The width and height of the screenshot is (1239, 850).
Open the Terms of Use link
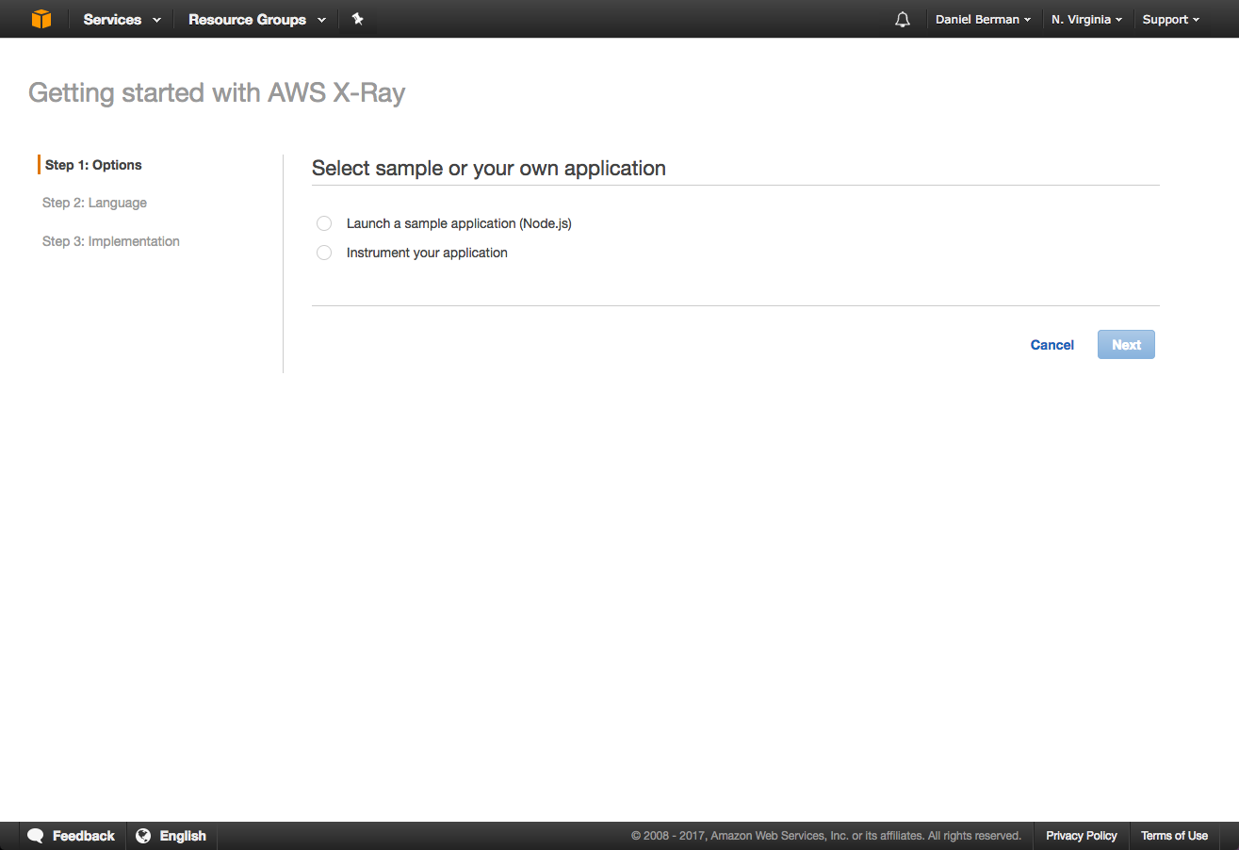pos(1174,836)
